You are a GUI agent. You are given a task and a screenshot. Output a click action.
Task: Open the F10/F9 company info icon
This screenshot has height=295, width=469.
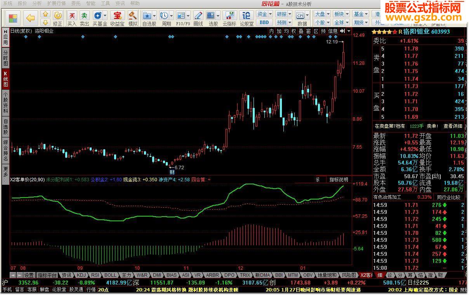(x=181, y=15)
